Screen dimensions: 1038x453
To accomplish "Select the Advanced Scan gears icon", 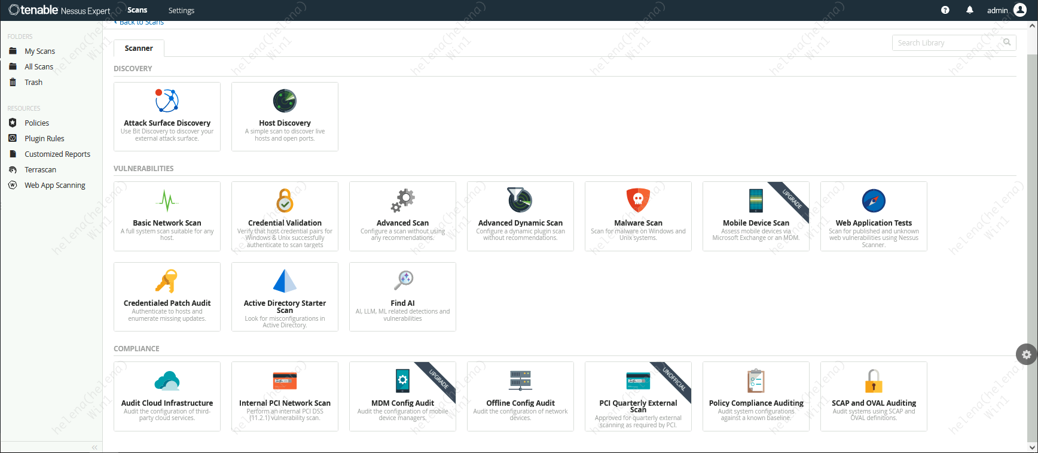I will click(x=402, y=200).
